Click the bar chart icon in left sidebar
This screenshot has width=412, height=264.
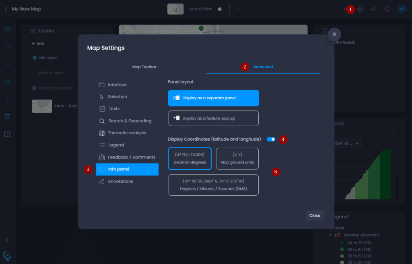[7, 99]
